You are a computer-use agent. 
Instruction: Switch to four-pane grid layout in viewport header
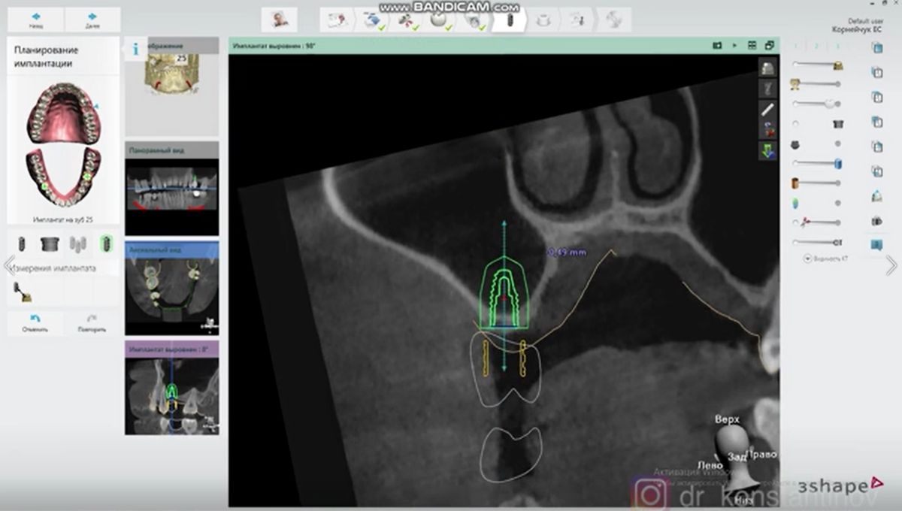752,45
